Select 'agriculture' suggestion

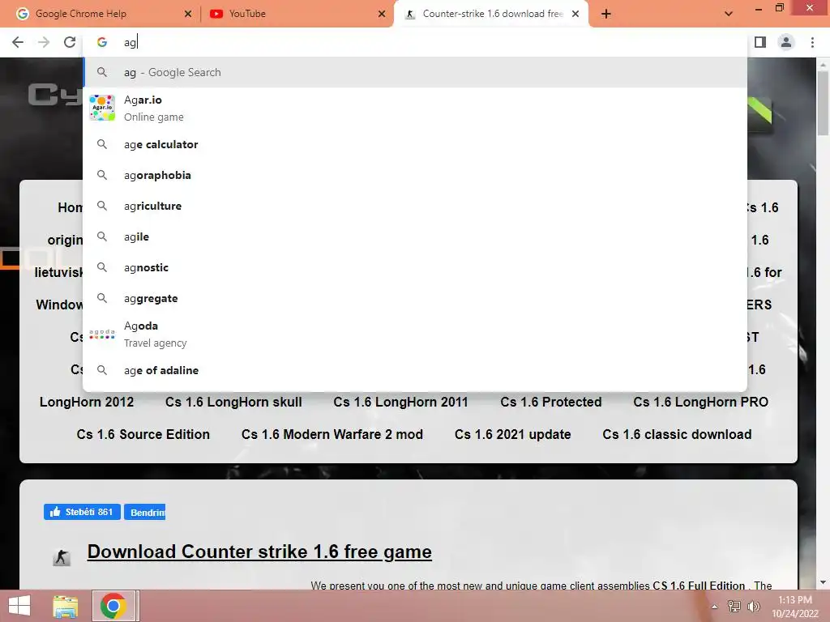click(415, 206)
